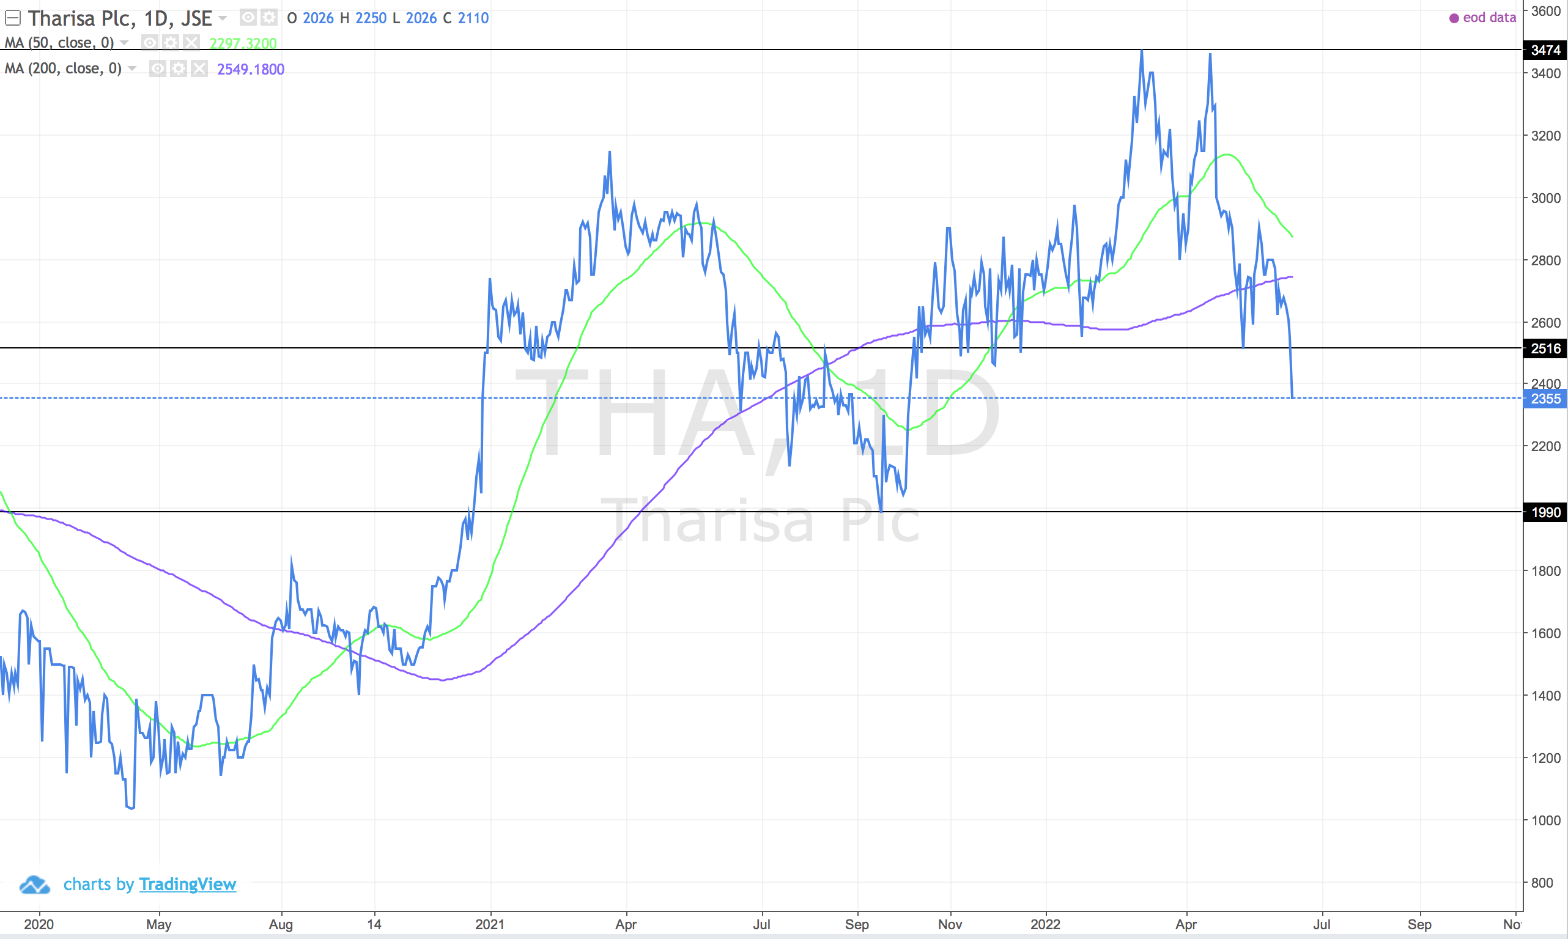Hide the MA 50 indicator via eye icon
Screen dimensions: 1568x939
pyautogui.click(x=149, y=42)
